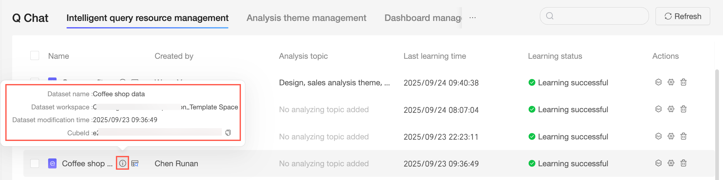Click the purple dataset icon for Coffee shop
Screen dimensions: 723x180
coord(52,163)
